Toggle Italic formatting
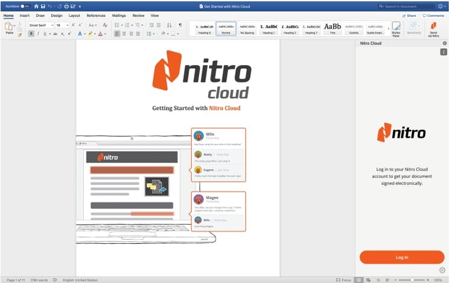The height and width of the screenshot is (283, 450). (x=38, y=34)
